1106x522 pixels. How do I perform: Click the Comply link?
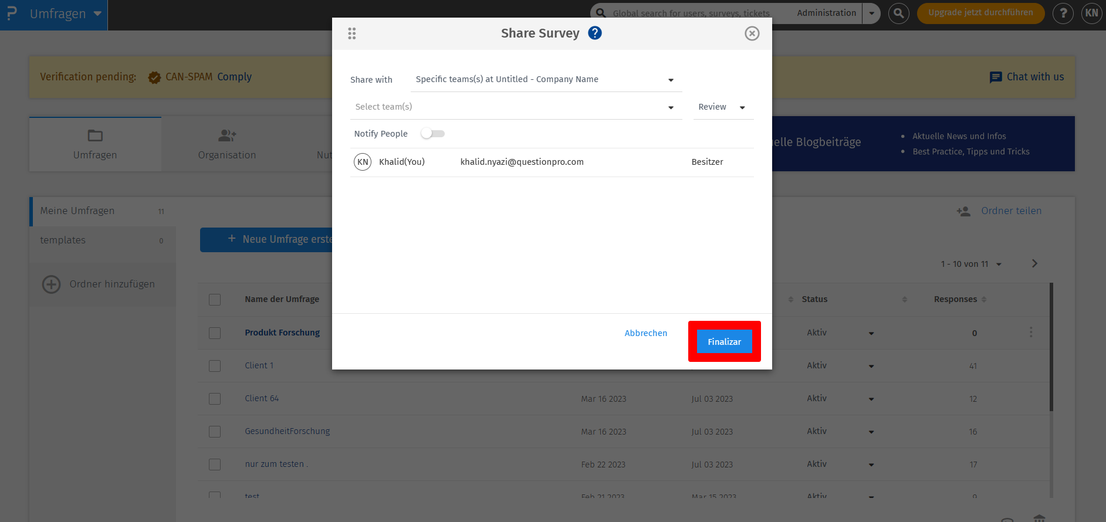coord(234,77)
